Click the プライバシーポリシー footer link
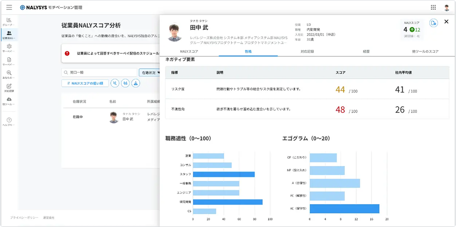 pos(24,218)
